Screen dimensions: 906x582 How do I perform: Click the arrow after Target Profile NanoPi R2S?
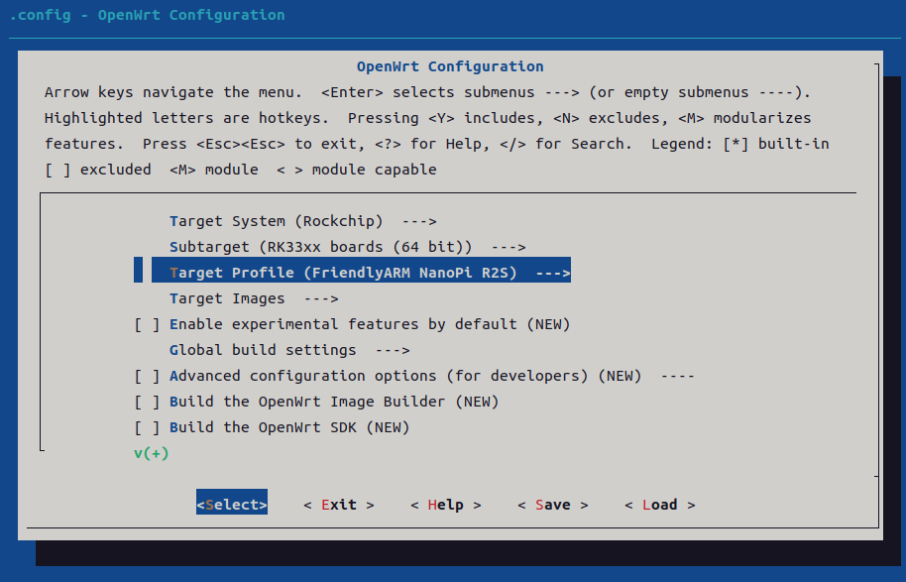coord(553,273)
